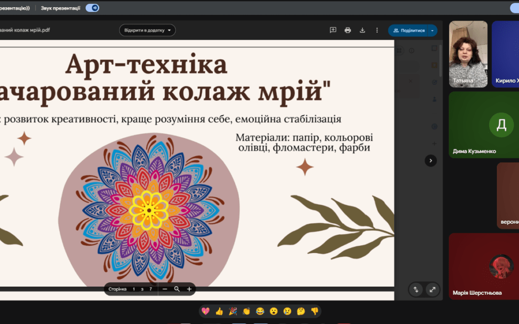The width and height of the screenshot is (519, 324).
Task: Click the dimmed grid view icon
Action: point(399,50)
